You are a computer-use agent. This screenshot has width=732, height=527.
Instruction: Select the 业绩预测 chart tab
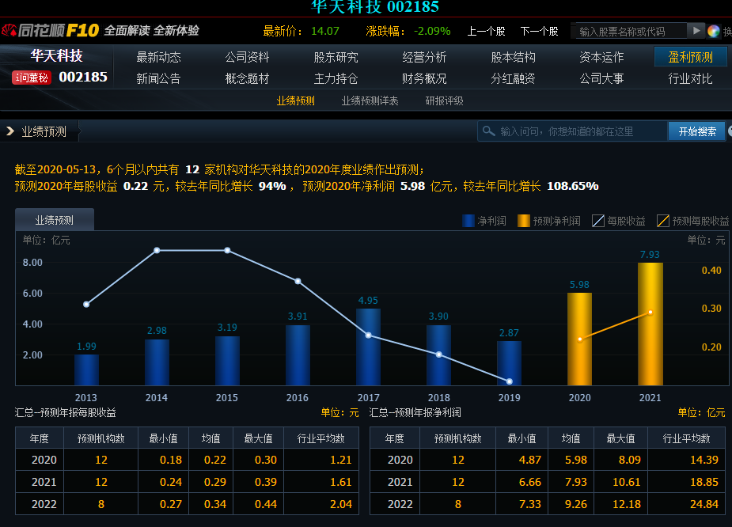point(55,220)
